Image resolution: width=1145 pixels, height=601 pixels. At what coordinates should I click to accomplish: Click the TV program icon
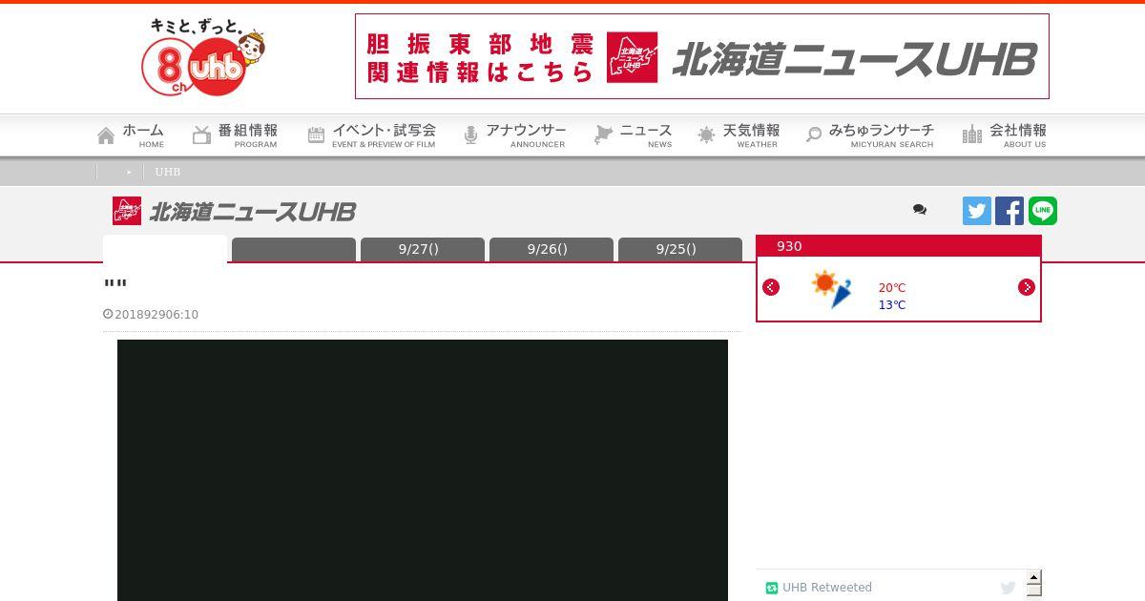pyautogui.click(x=201, y=135)
